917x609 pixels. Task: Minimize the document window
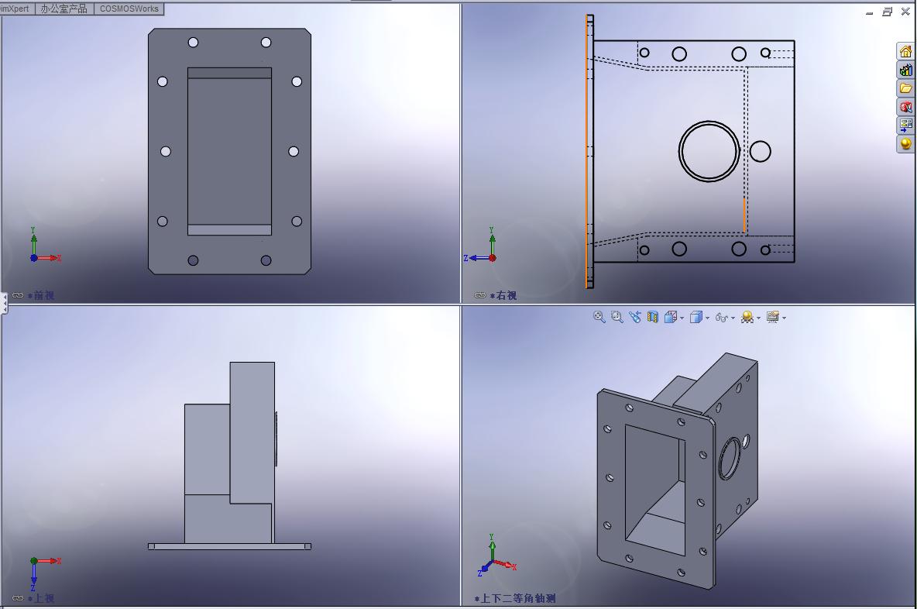(x=870, y=13)
